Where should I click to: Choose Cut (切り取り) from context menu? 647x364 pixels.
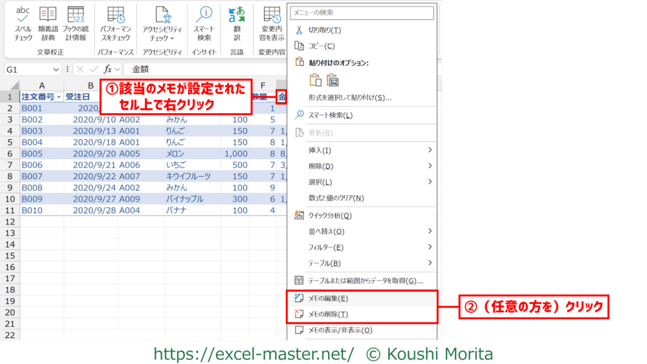[x=324, y=30]
